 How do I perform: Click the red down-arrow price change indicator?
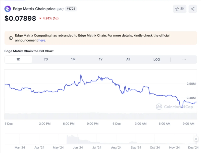(40, 18)
